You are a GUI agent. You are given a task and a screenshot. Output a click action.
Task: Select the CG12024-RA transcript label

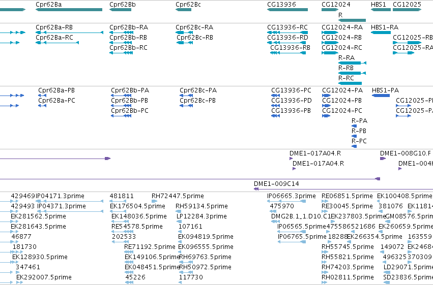pos(342,27)
